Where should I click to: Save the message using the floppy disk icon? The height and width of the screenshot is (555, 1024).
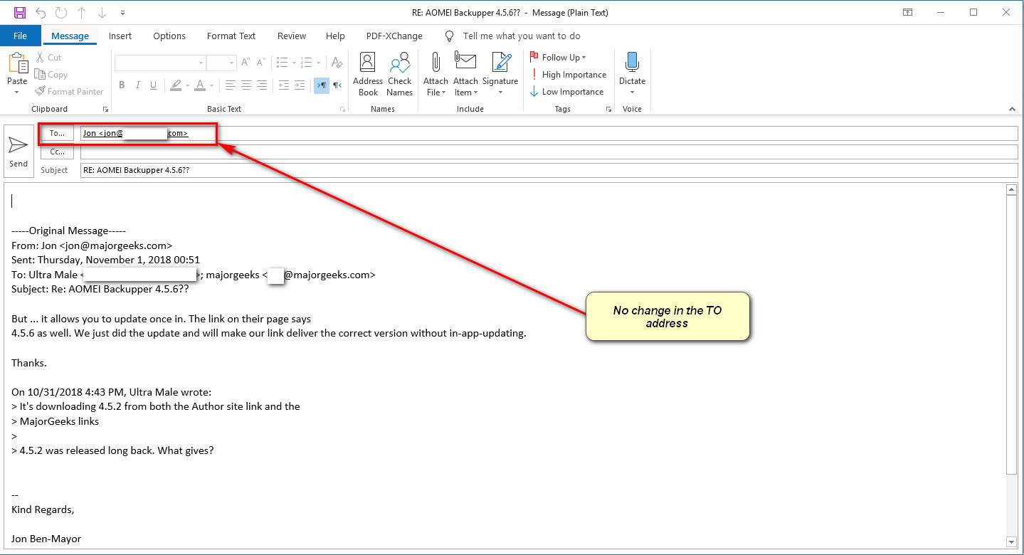pos(20,12)
